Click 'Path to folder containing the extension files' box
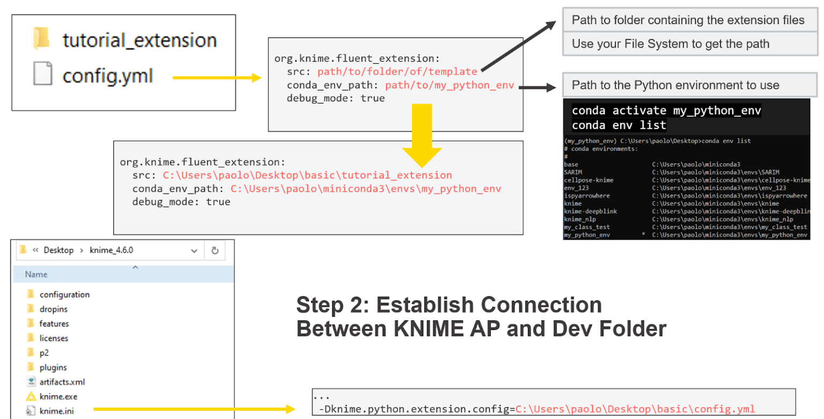 point(690,20)
